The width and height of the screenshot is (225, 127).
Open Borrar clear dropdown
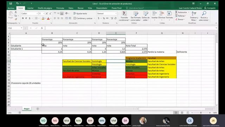[x=180, y=19]
